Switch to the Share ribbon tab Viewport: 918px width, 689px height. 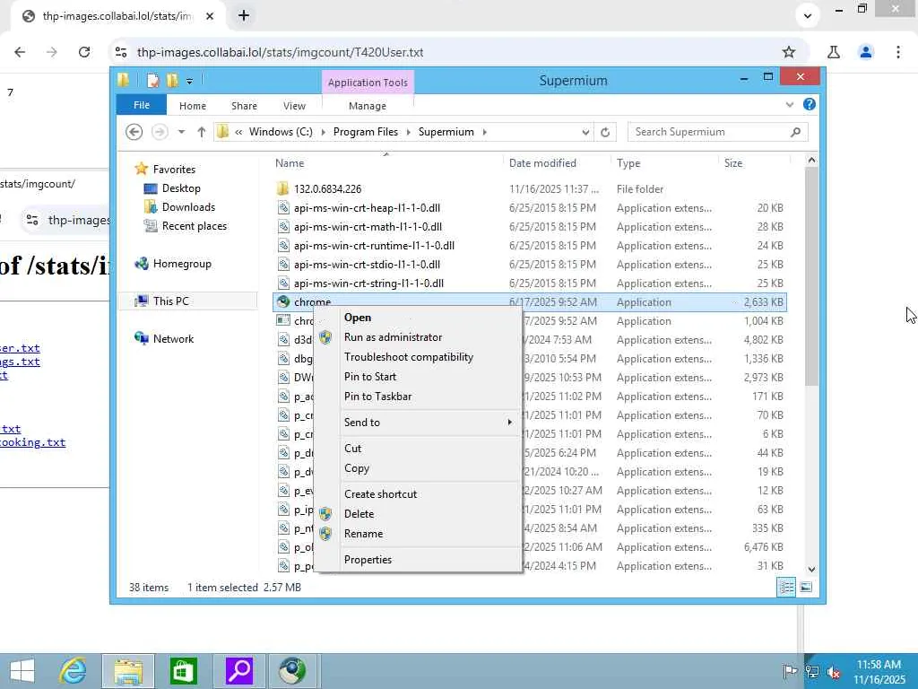[x=244, y=106]
